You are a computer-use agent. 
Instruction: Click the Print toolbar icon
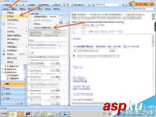[x=17, y=5]
